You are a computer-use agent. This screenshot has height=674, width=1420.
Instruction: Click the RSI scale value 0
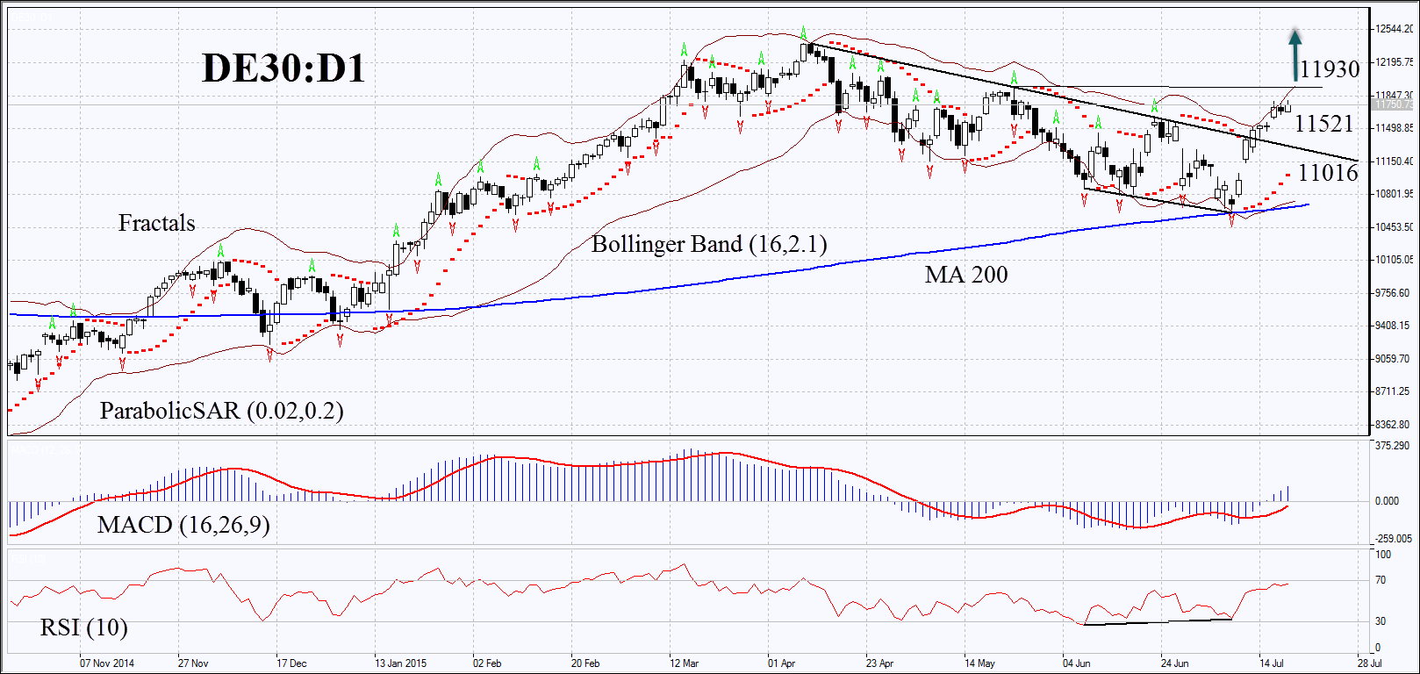pyautogui.click(x=1379, y=647)
